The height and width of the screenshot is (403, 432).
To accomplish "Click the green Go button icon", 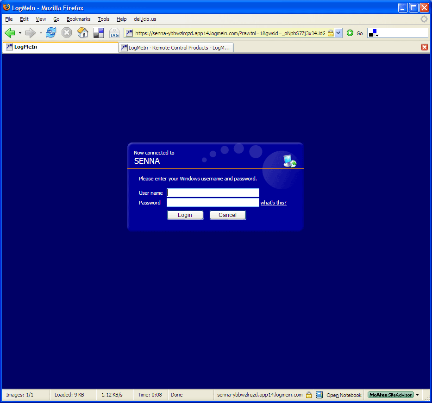I will (x=350, y=33).
